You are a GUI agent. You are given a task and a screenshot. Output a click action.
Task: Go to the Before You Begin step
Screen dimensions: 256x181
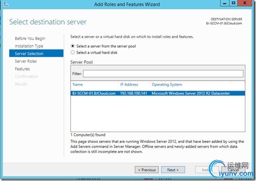coord(30,38)
